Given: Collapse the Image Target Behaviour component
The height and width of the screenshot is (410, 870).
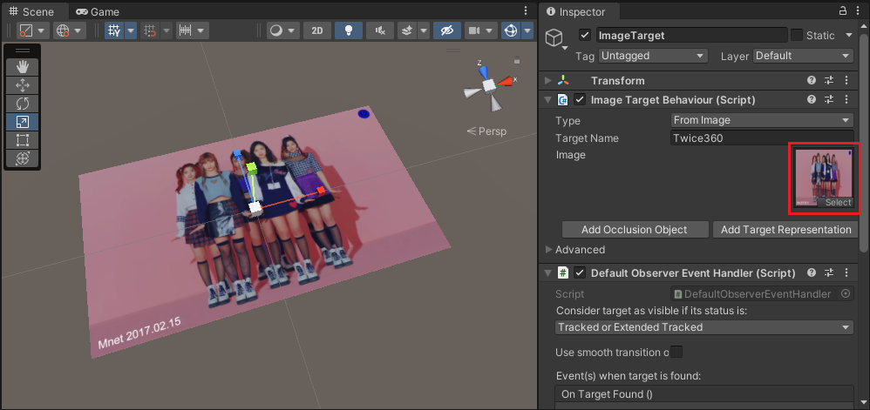Looking at the screenshot, I should [548, 100].
